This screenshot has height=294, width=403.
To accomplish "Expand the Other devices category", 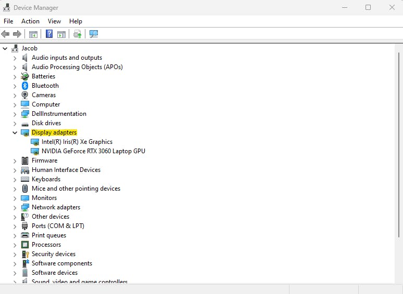I will (x=15, y=217).
